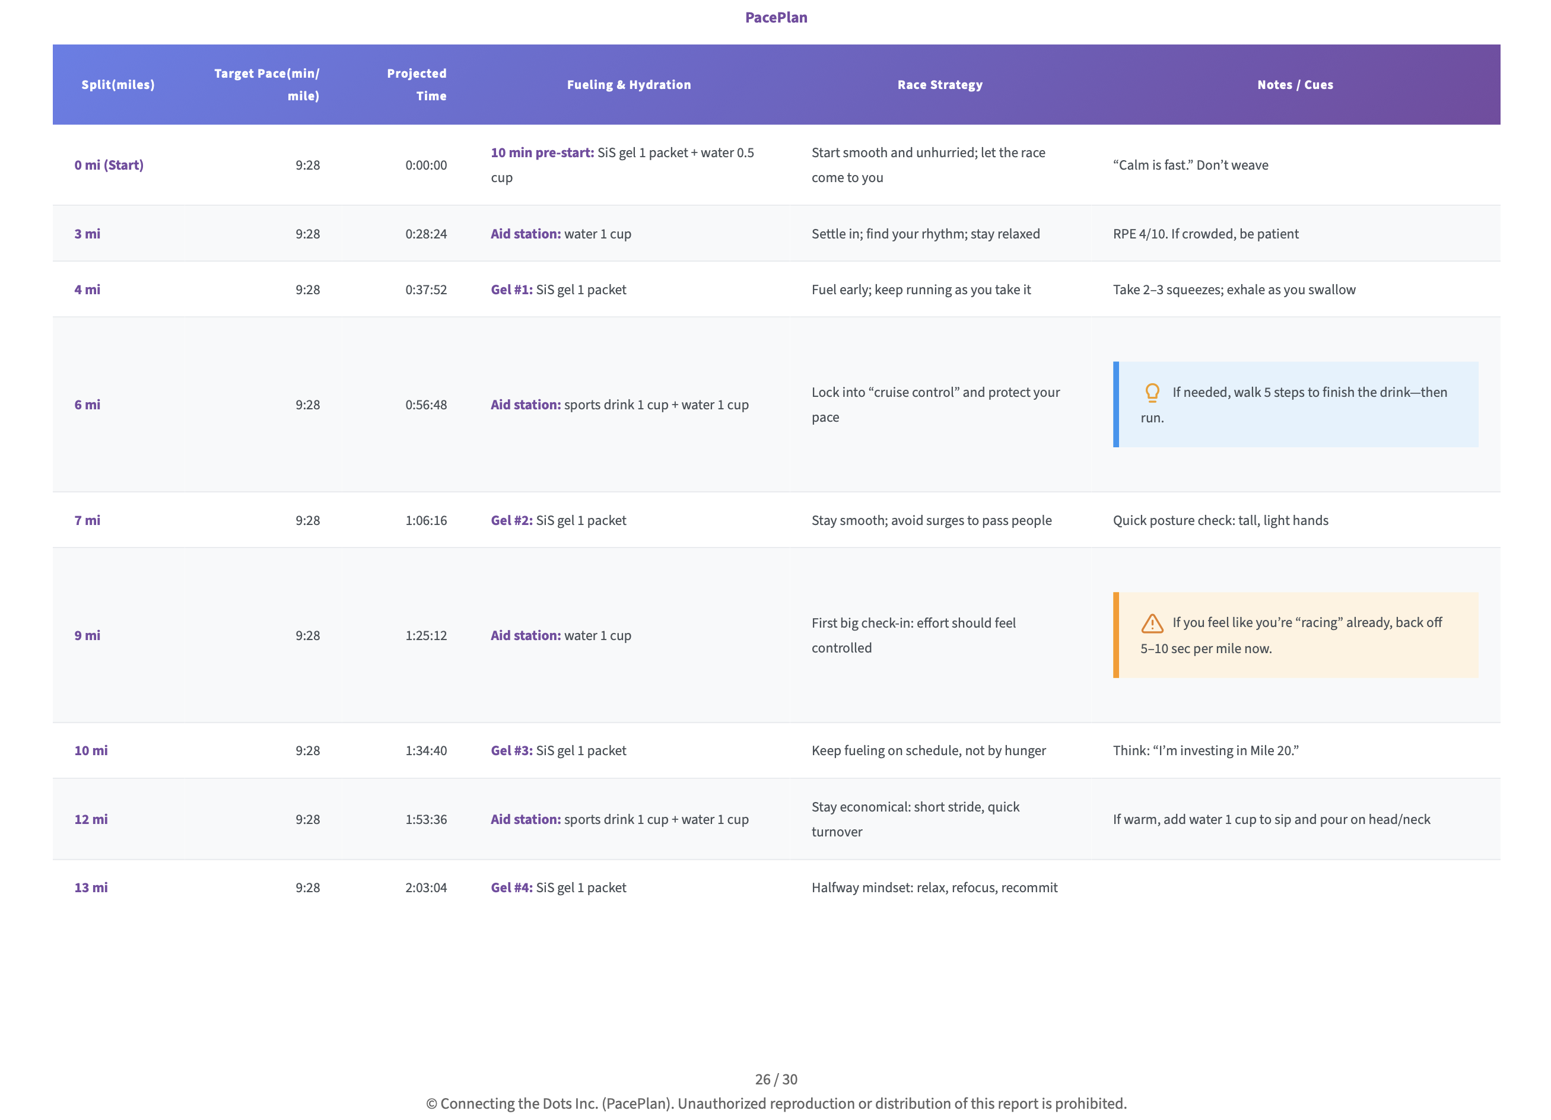
Task: Click the Gel #3 fueling label
Action: (511, 750)
